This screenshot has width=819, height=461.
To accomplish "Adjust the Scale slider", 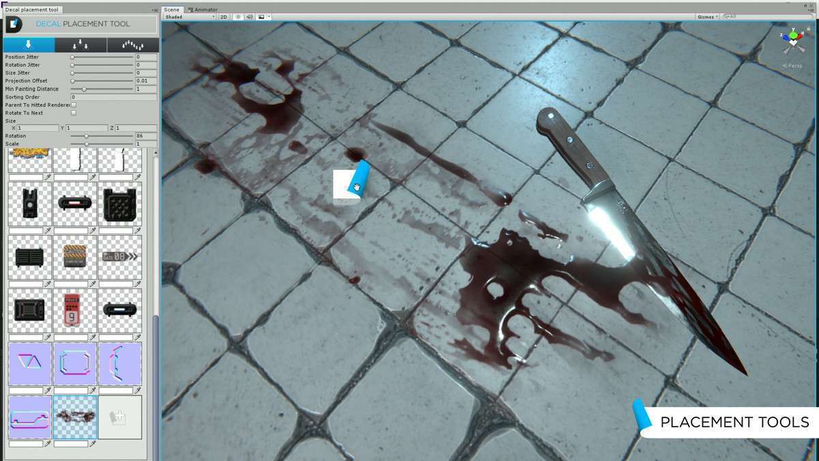I will (x=102, y=144).
